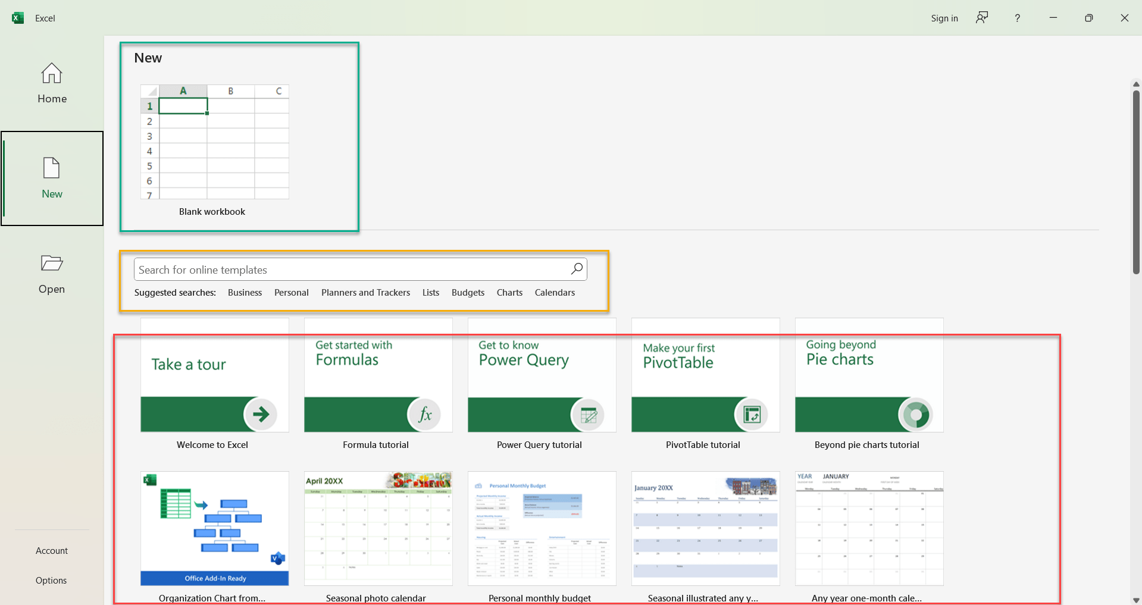Click the Formula tutorial label
Image resolution: width=1142 pixels, height=605 pixels.
[376, 445]
